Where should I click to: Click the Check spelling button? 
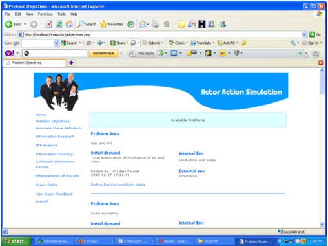click(177, 43)
